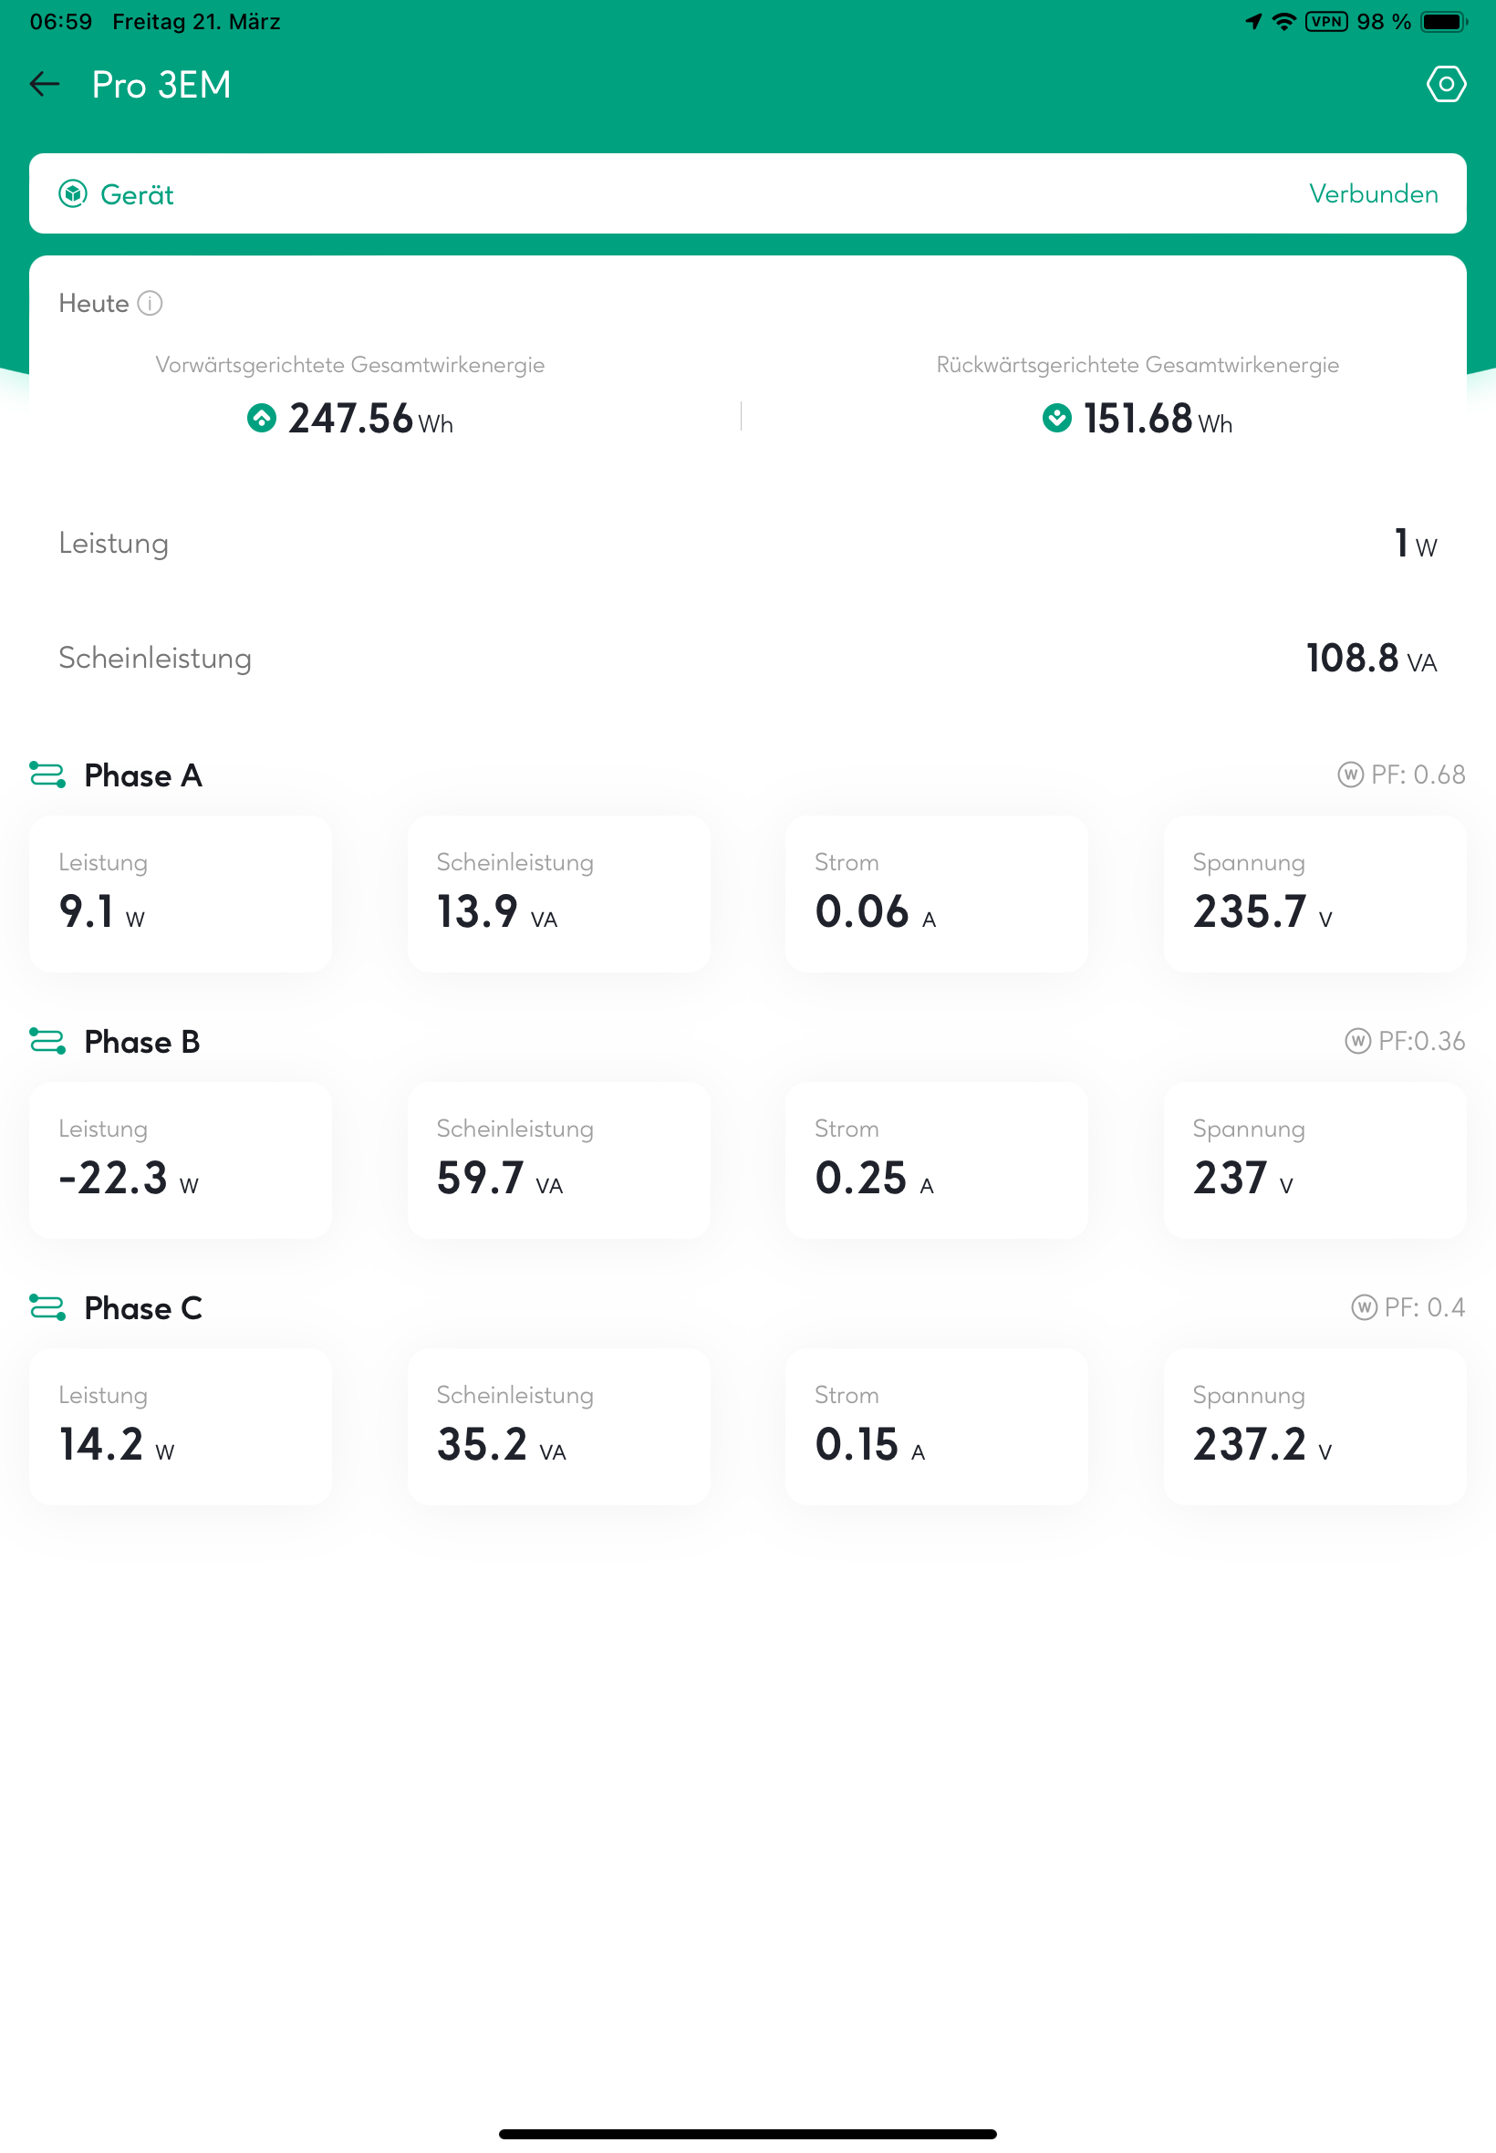
Task: Tap total Scheinleistung 108.8 VA value
Action: pos(1371,658)
